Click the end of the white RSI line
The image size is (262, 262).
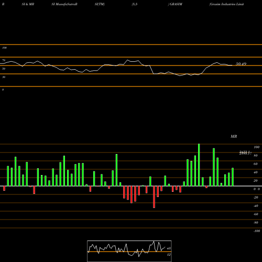(232, 65)
